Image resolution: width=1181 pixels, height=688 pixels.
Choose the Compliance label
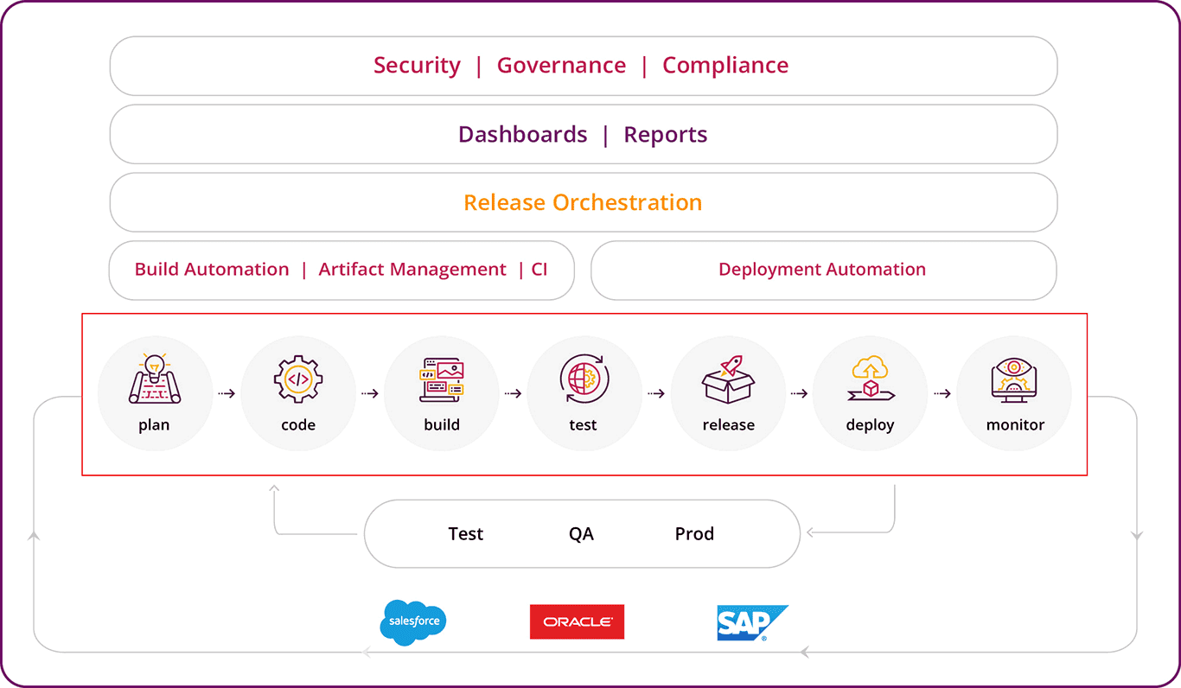tap(725, 66)
